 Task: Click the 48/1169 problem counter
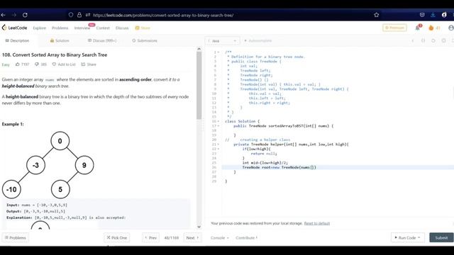tap(172, 238)
